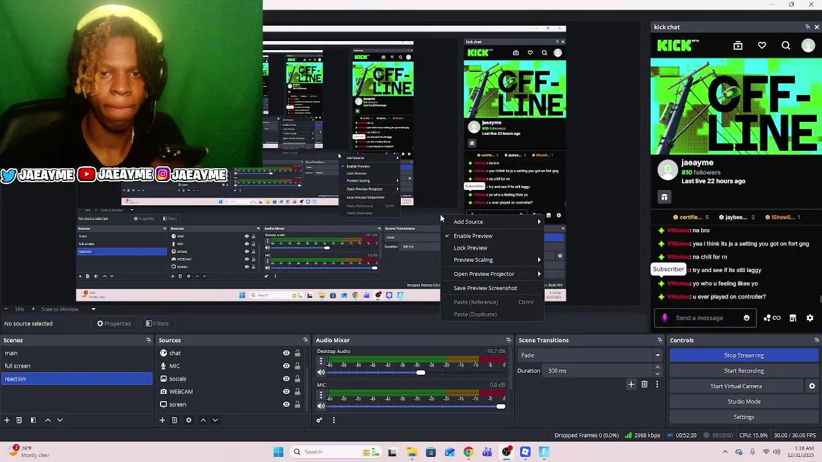Toggle visibility of the chat source
Image resolution: width=822 pixels, height=462 pixels.
pyautogui.click(x=286, y=353)
